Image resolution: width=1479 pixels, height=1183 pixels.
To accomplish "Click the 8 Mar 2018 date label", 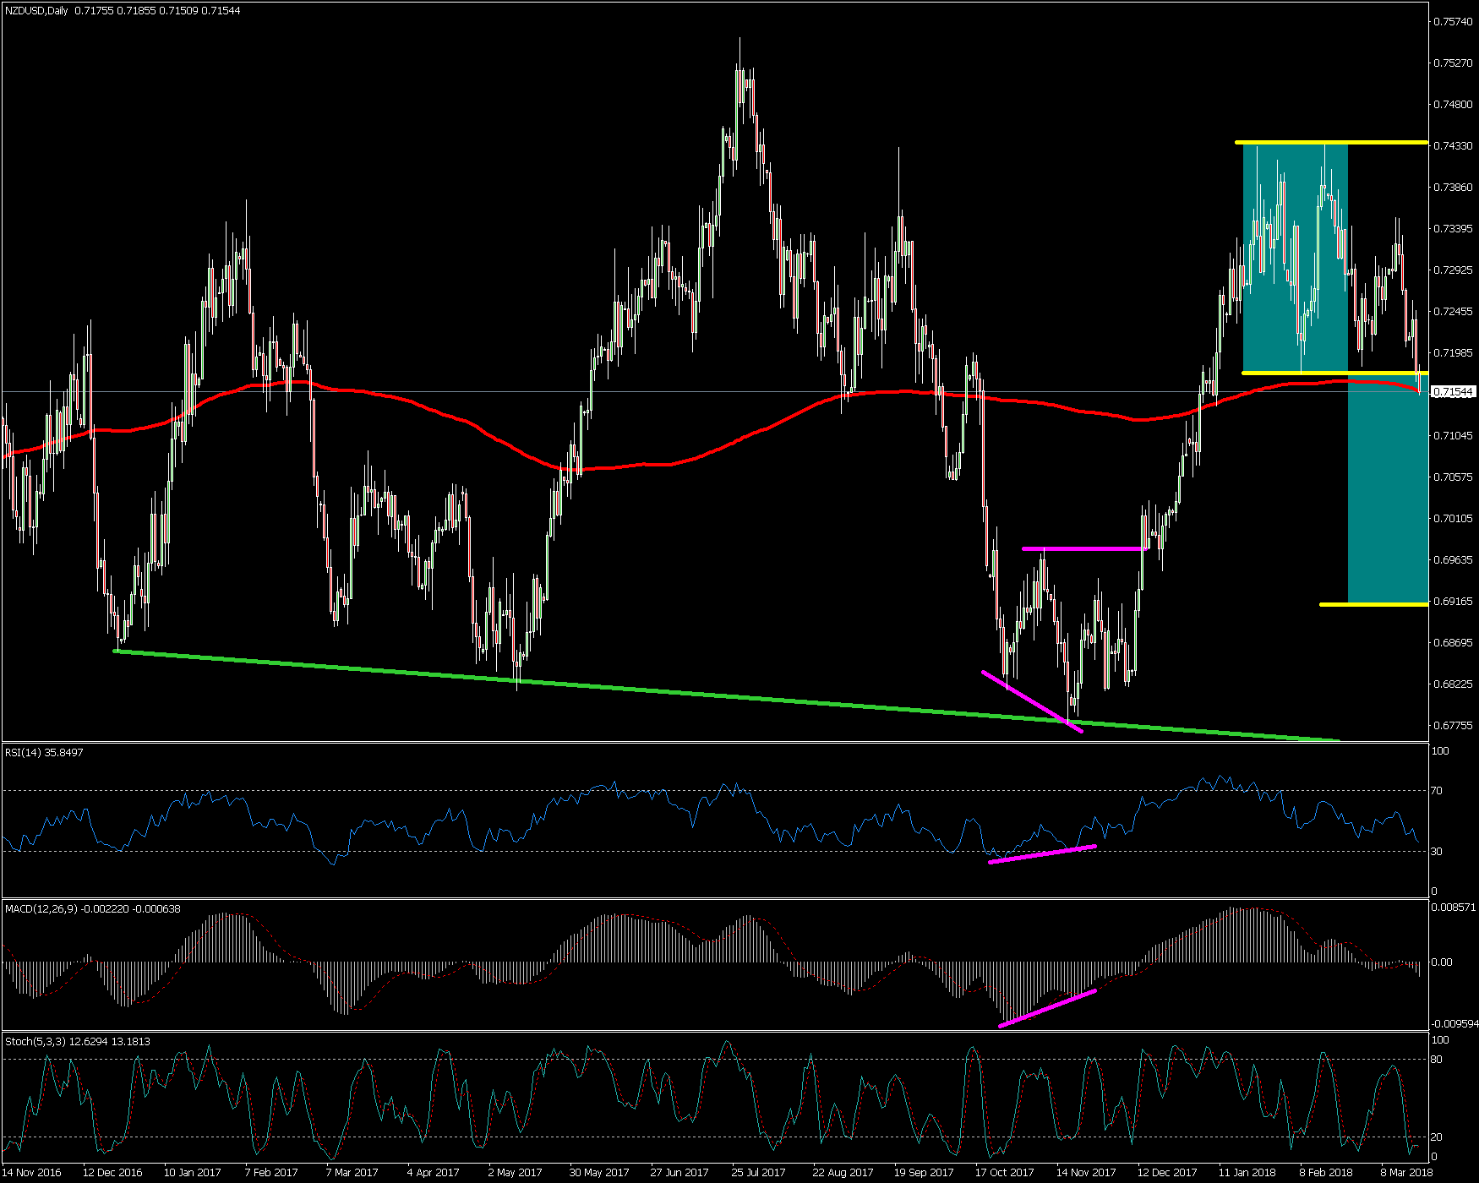I will pos(1406,1172).
